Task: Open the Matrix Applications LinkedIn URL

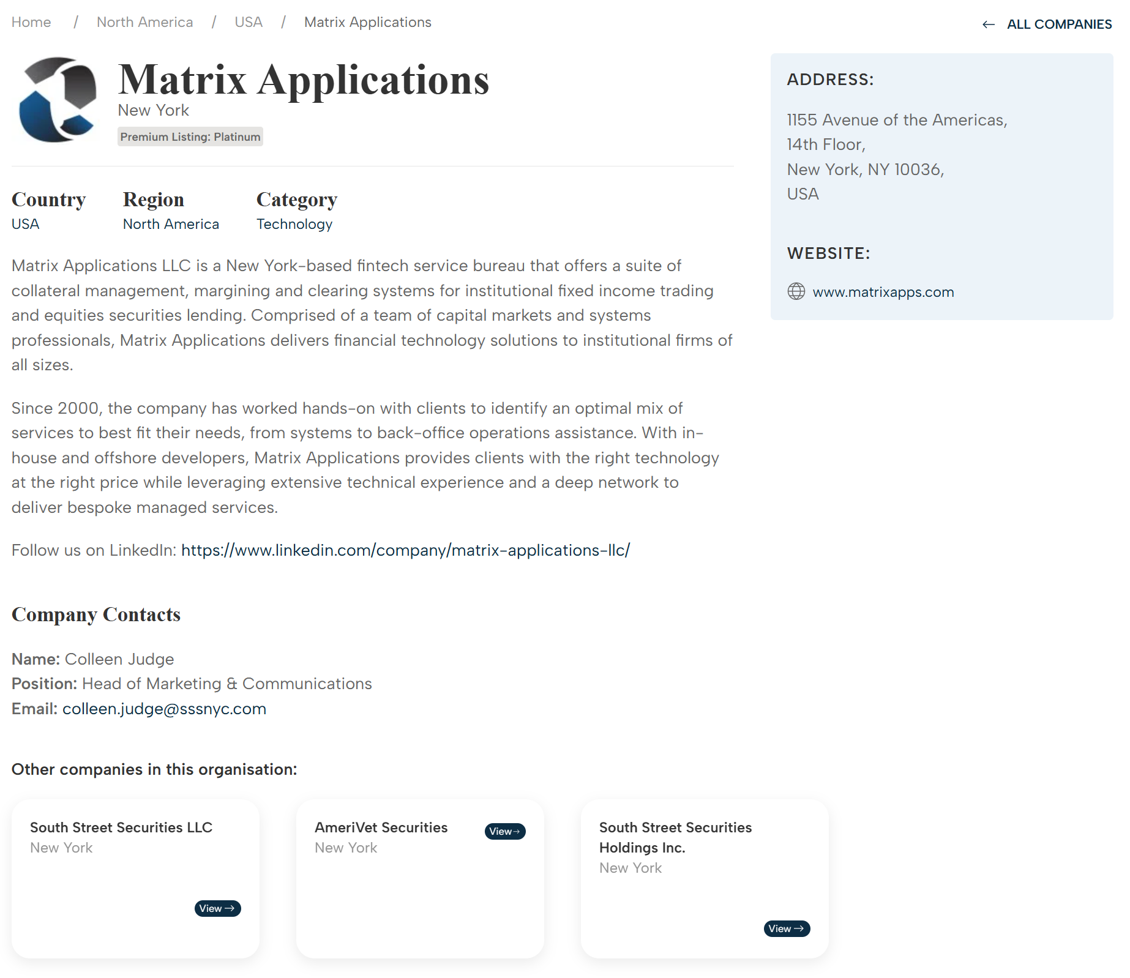Action: click(x=405, y=550)
